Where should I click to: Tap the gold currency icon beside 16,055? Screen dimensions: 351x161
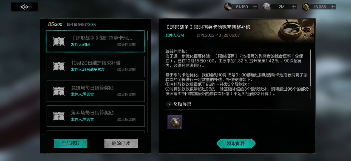[306, 7]
